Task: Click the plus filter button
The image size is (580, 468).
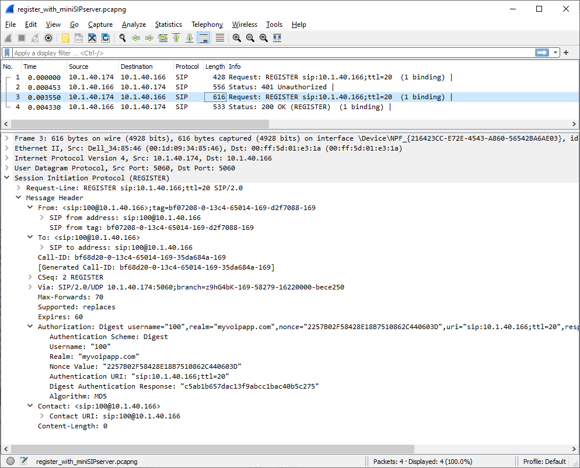Action: click(x=566, y=53)
